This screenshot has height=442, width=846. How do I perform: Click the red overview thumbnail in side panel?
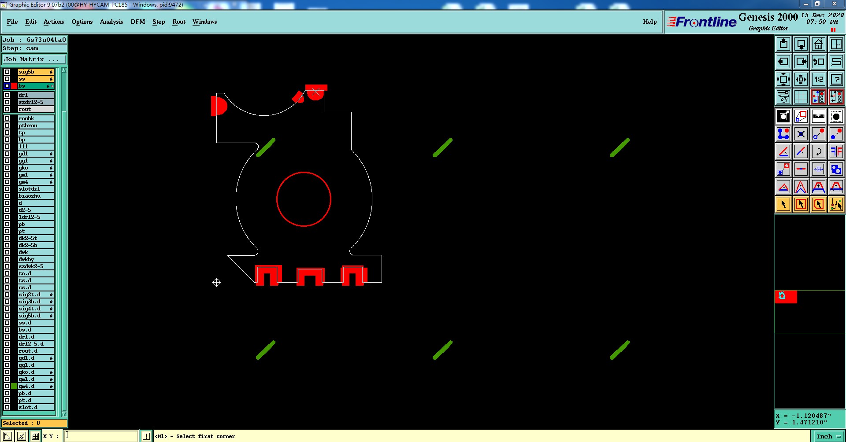click(786, 297)
